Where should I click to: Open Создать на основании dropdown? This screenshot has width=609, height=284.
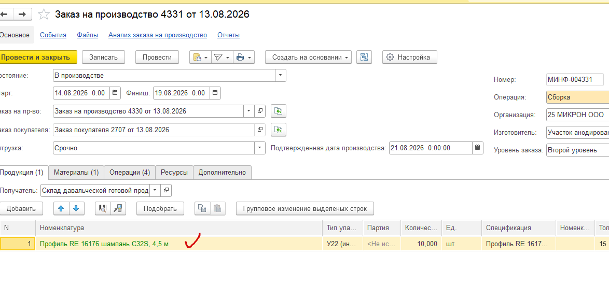click(x=308, y=57)
